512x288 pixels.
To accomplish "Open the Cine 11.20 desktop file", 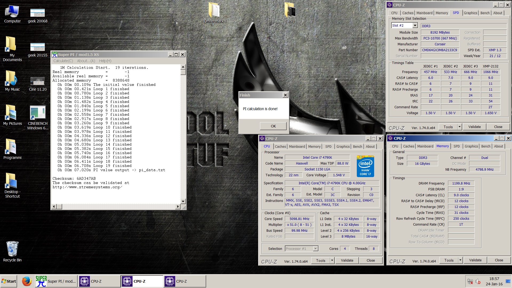I will point(38,83).
